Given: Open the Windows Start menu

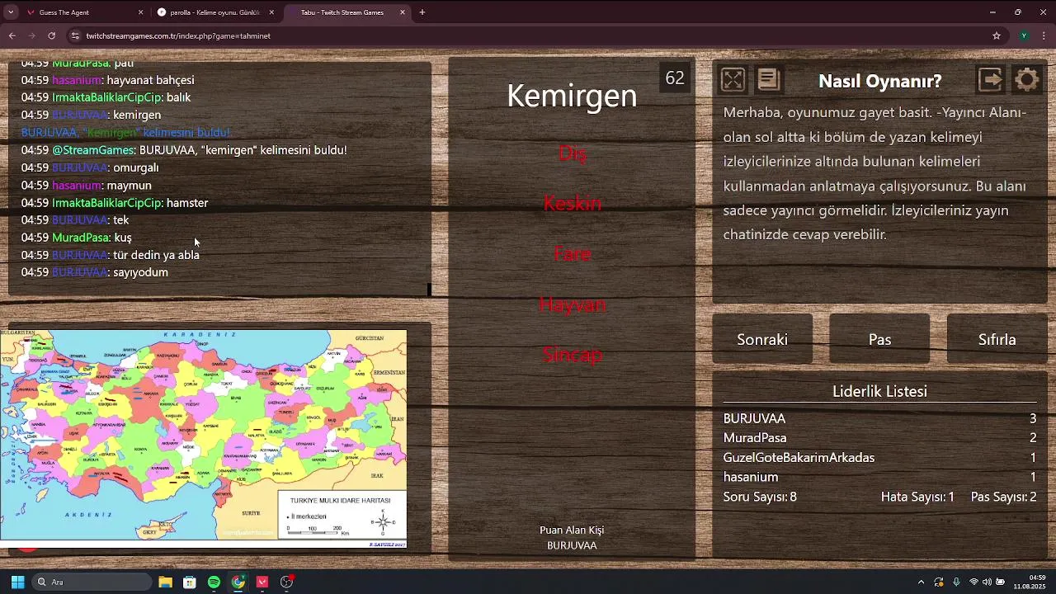Looking at the screenshot, I should click(17, 582).
